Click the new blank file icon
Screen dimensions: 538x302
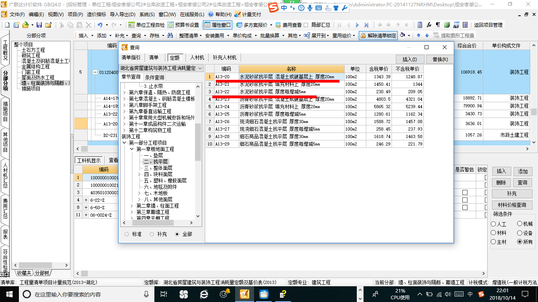[x=7, y=25]
